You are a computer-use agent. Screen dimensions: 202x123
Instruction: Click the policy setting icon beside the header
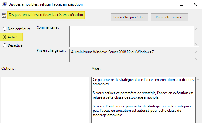tap(4, 15)
